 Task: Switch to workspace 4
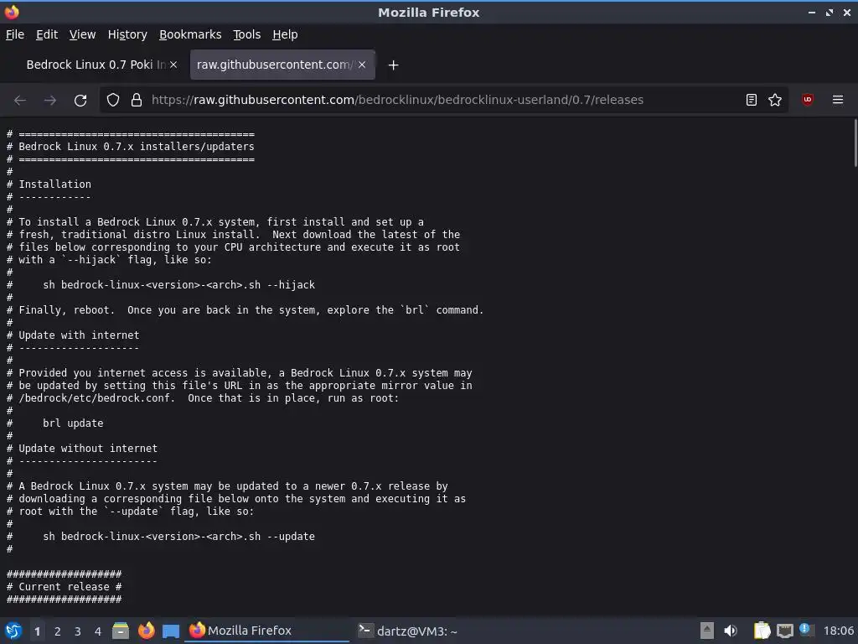98,631
